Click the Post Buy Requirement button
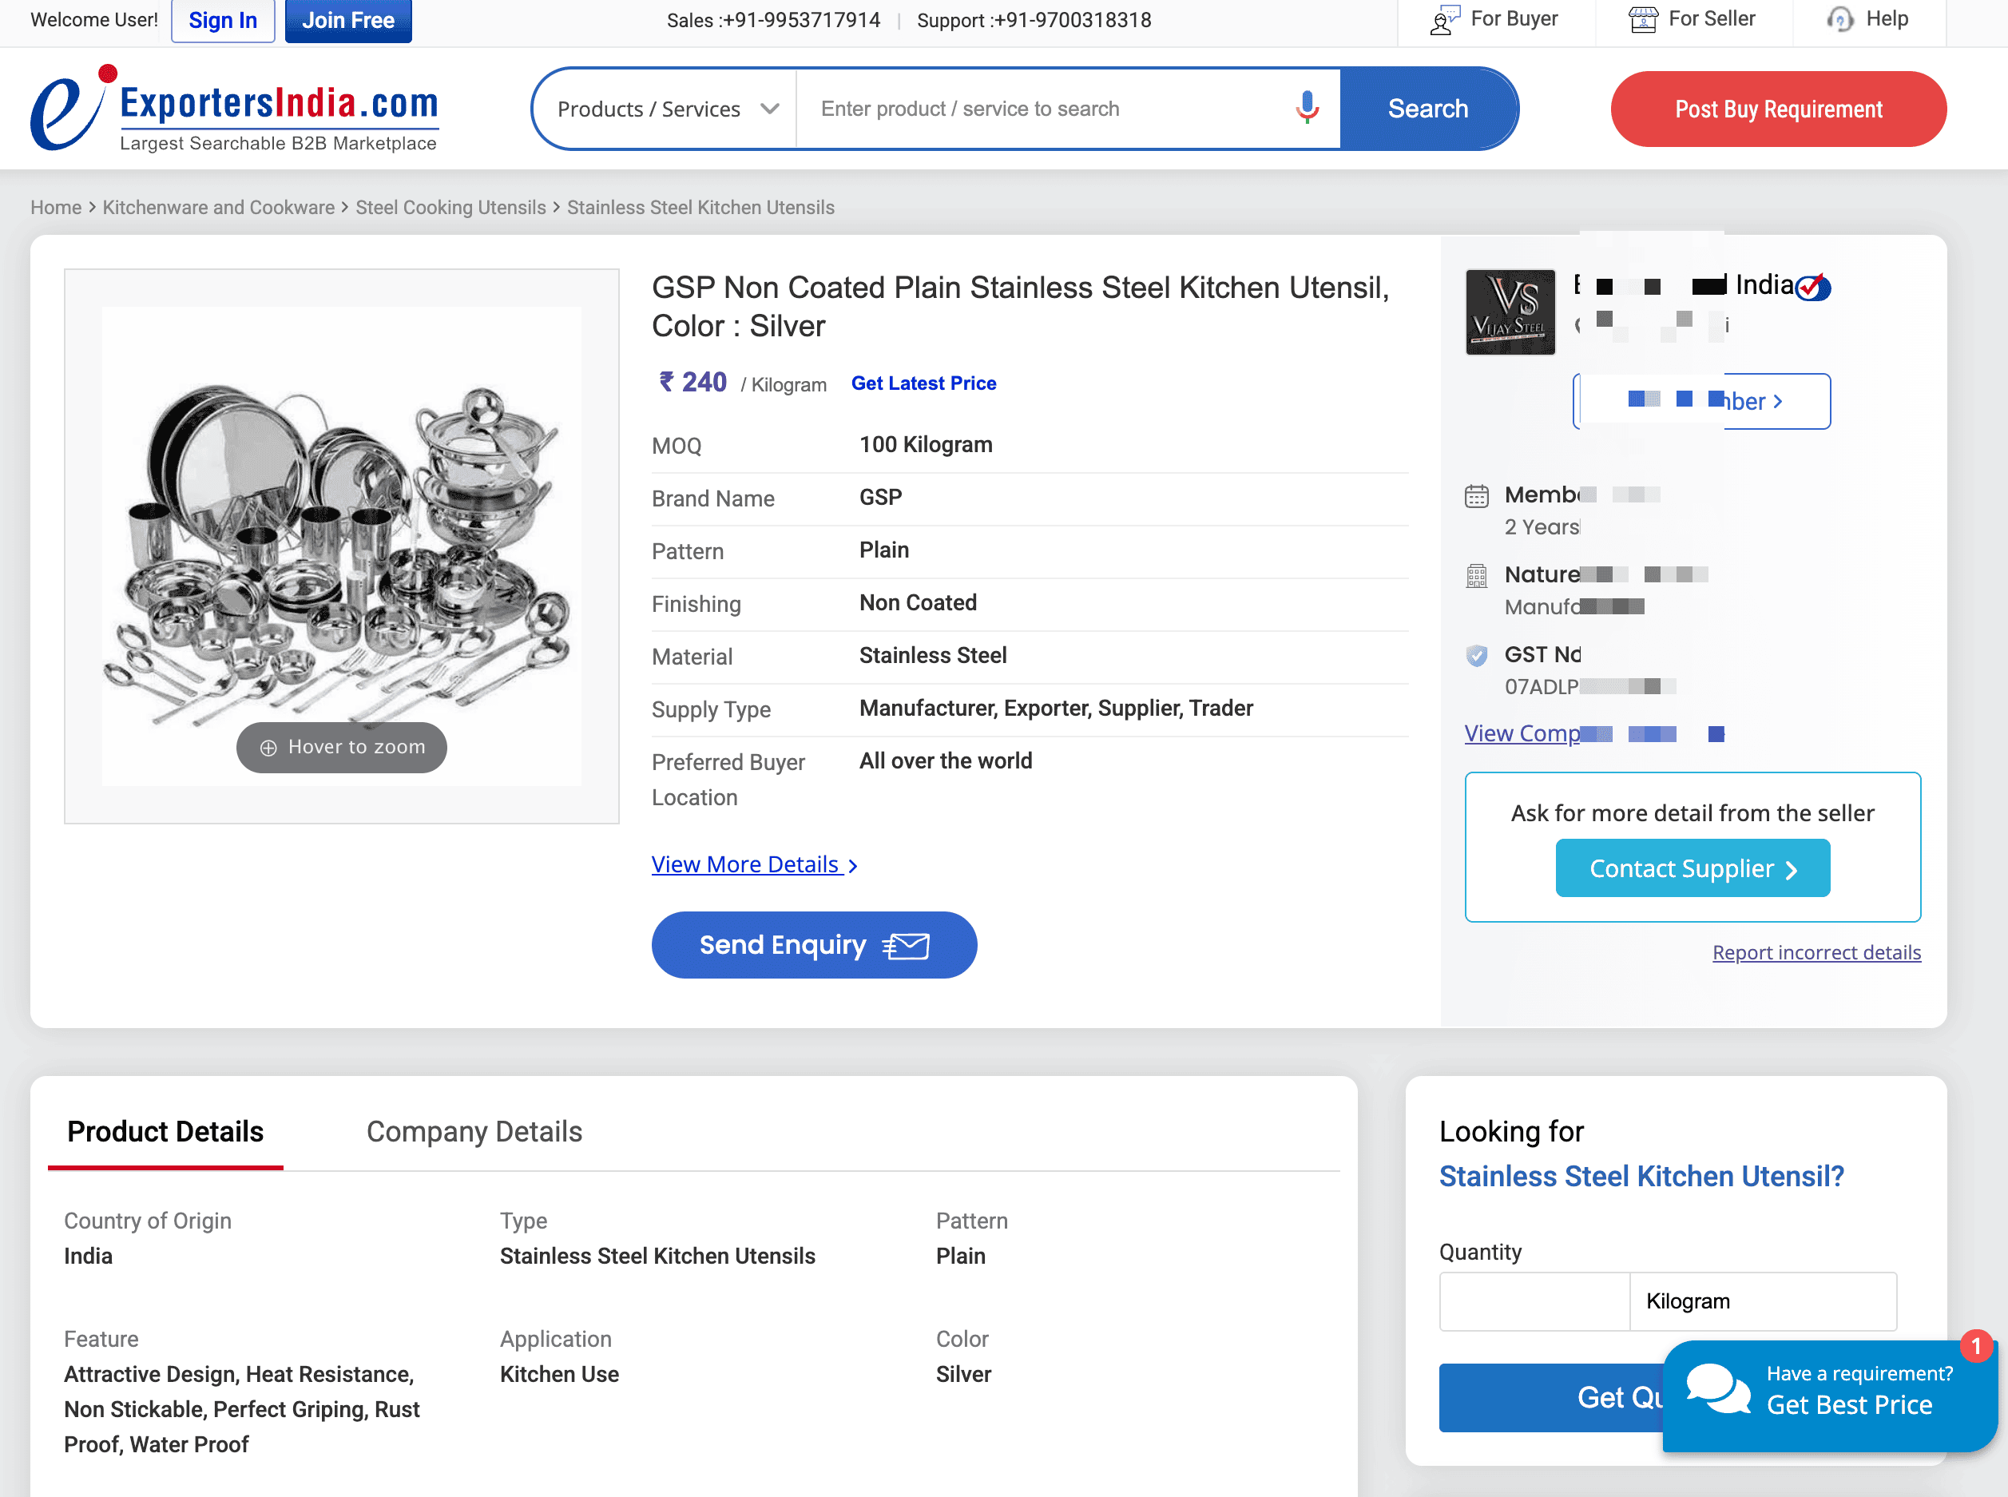Viewport: 2008px width, 1497px height. tap(1777, 109)
